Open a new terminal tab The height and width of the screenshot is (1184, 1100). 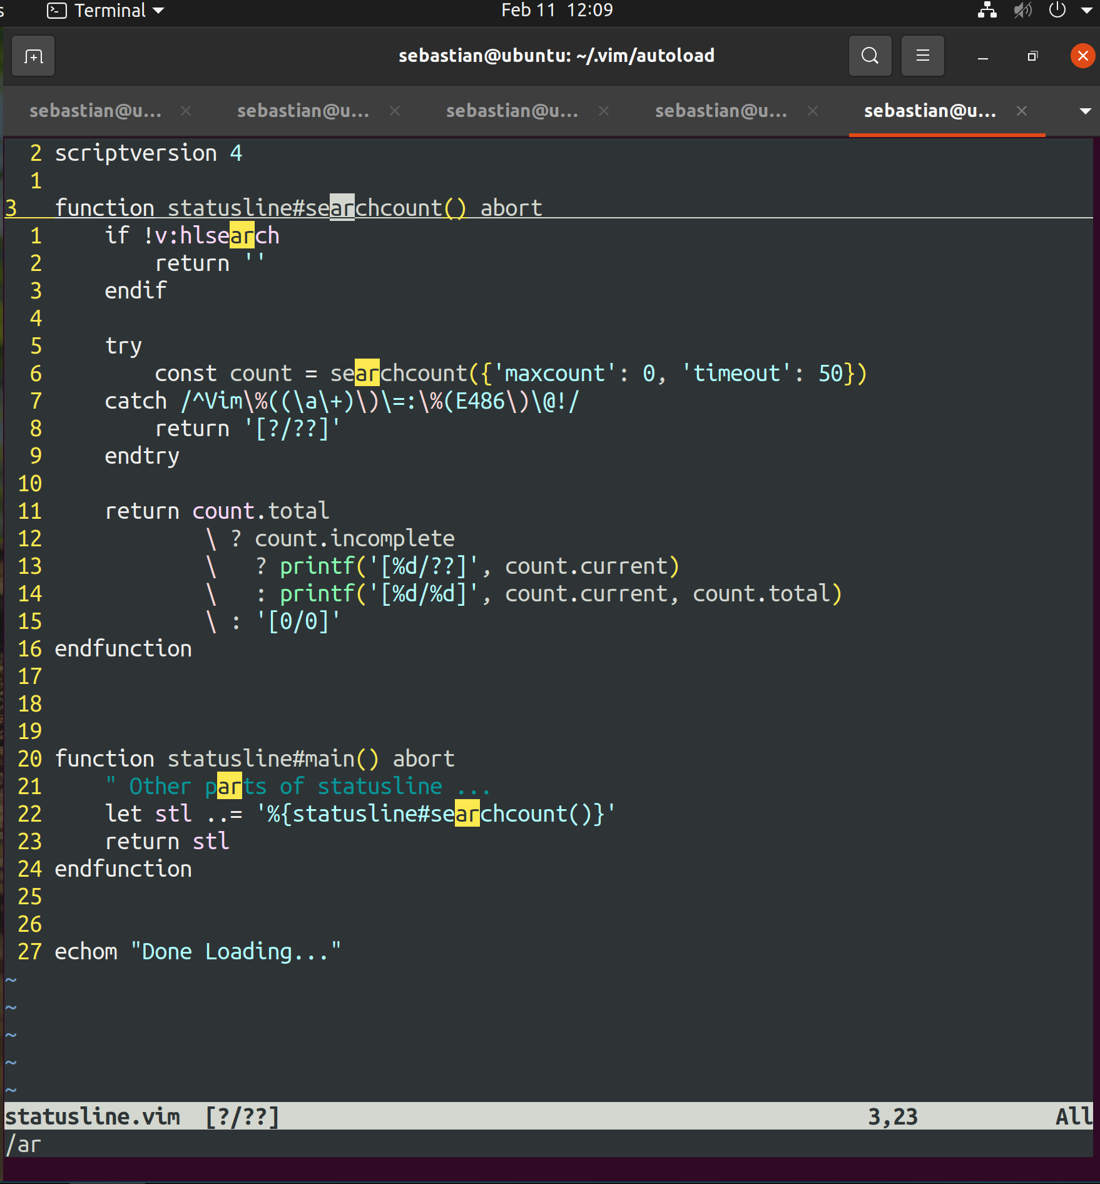click(x=33, y=56)
